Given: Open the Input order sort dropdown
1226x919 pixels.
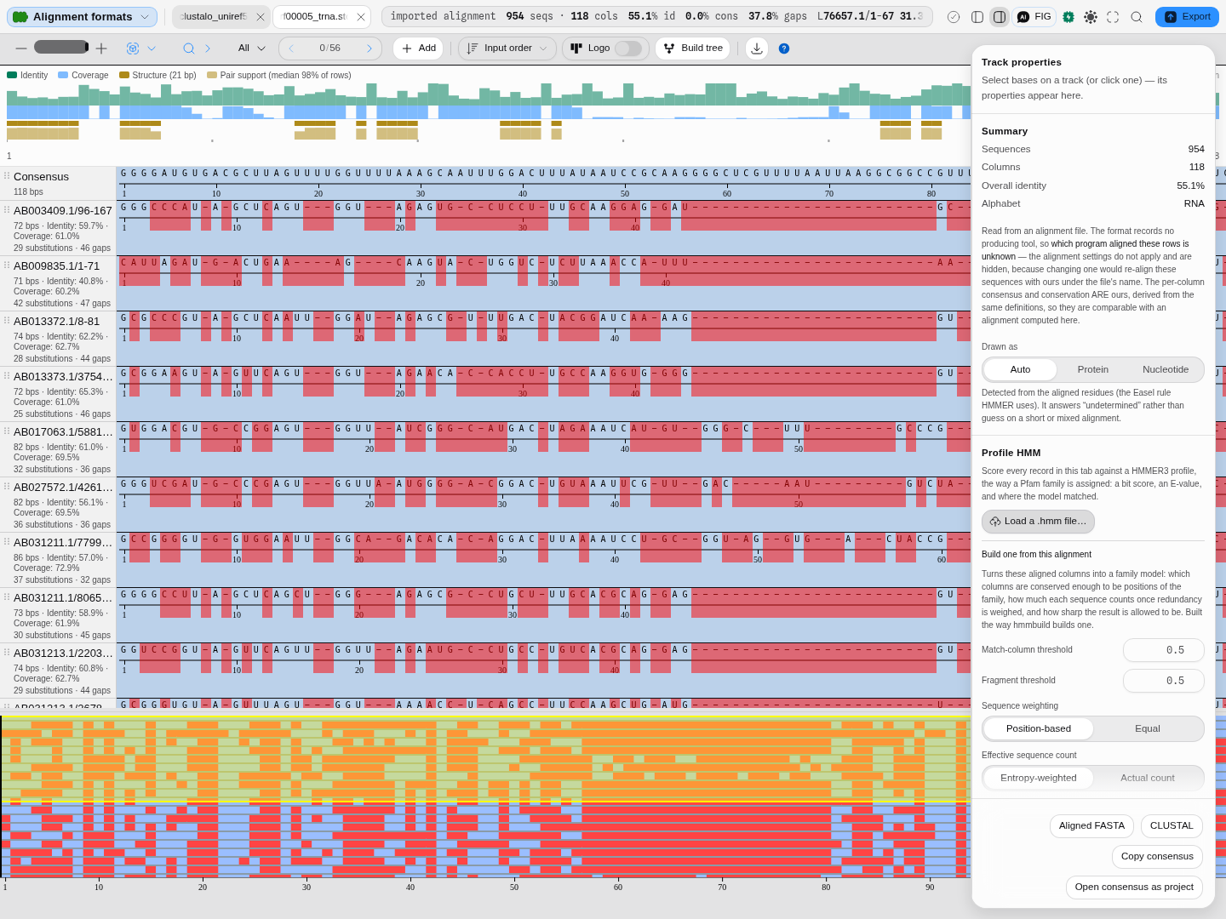Looking at the screenshot, I should point(507,49).
